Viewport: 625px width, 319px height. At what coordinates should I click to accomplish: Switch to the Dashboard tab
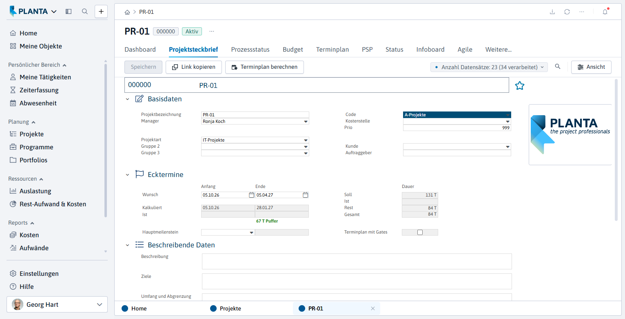click(x=140, y=50)
